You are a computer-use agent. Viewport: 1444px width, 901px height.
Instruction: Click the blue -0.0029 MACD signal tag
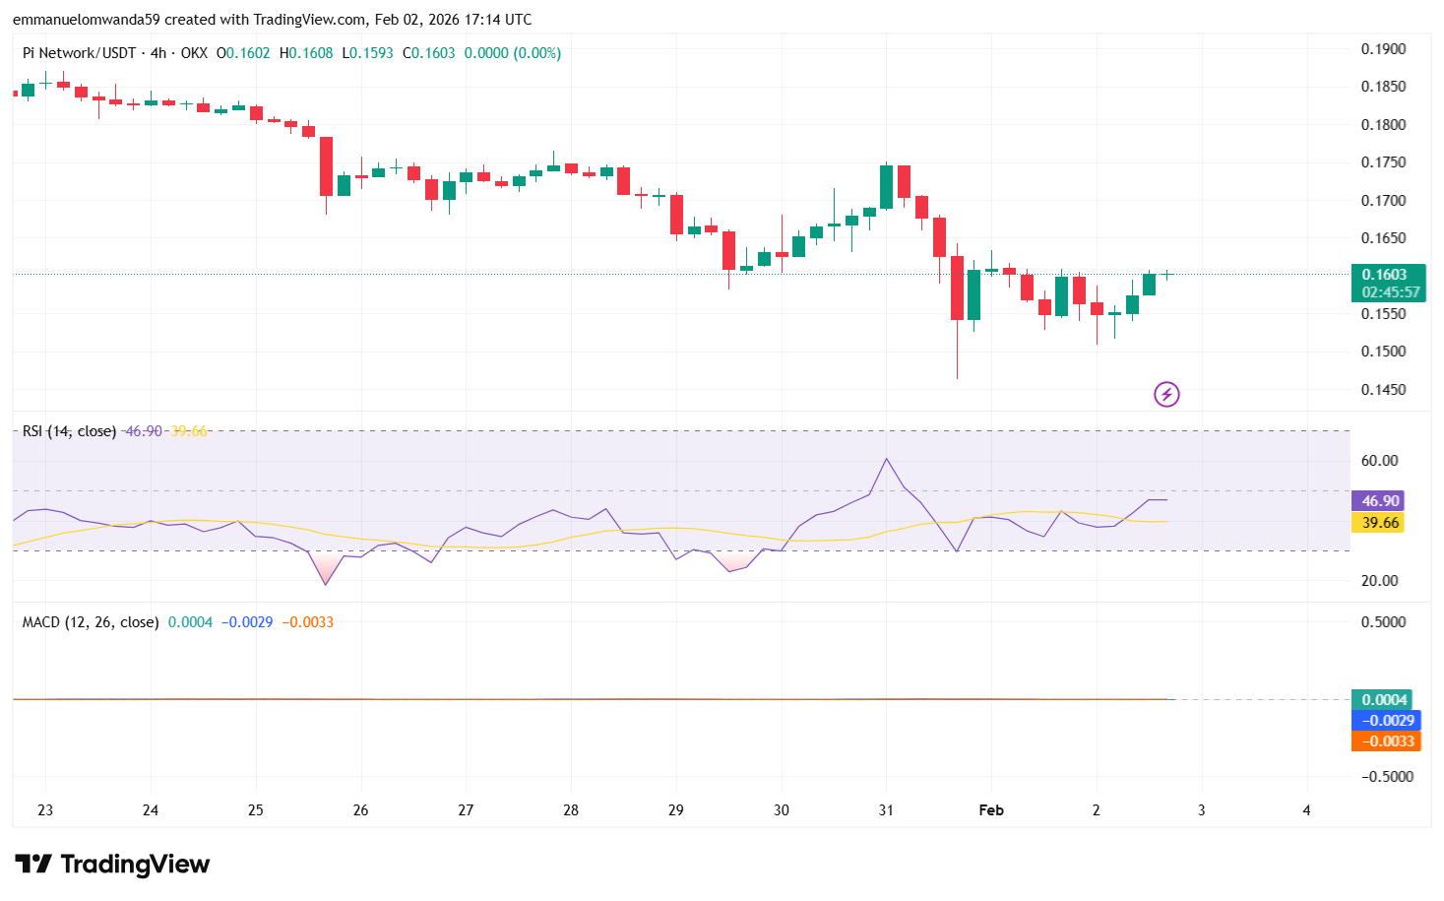tap(1389, 721)
